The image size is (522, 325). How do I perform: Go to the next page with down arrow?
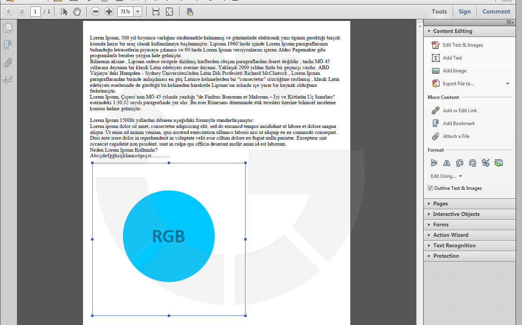tap(22, 12)
